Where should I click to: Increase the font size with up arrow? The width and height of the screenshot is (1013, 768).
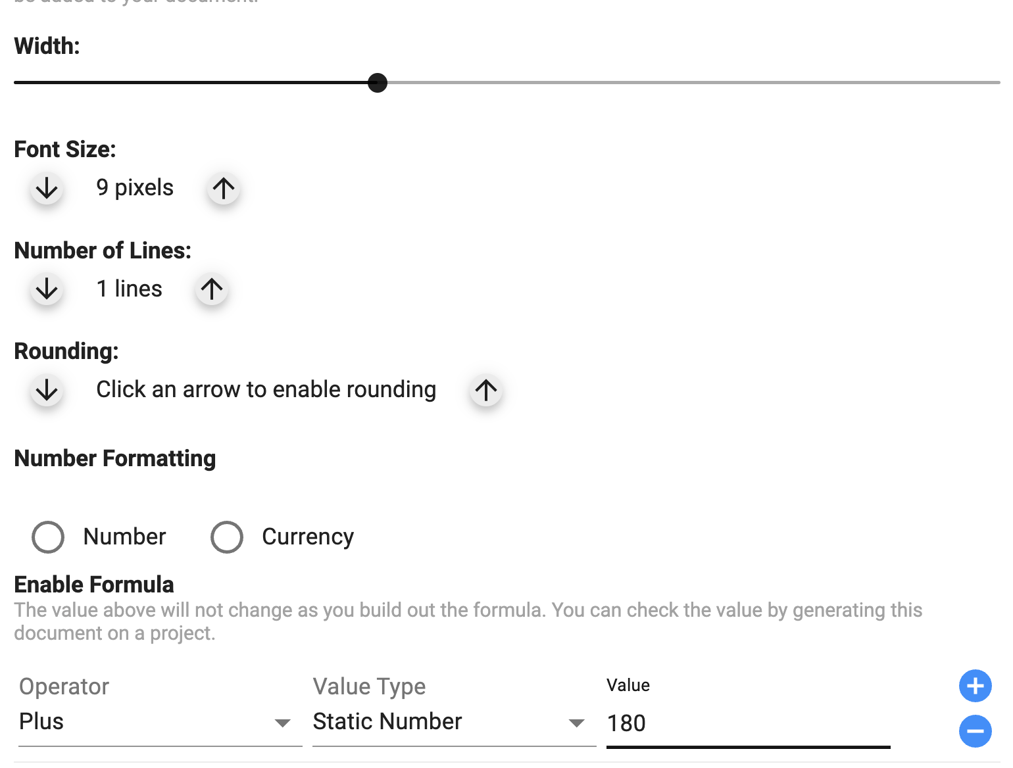(224, 189)
